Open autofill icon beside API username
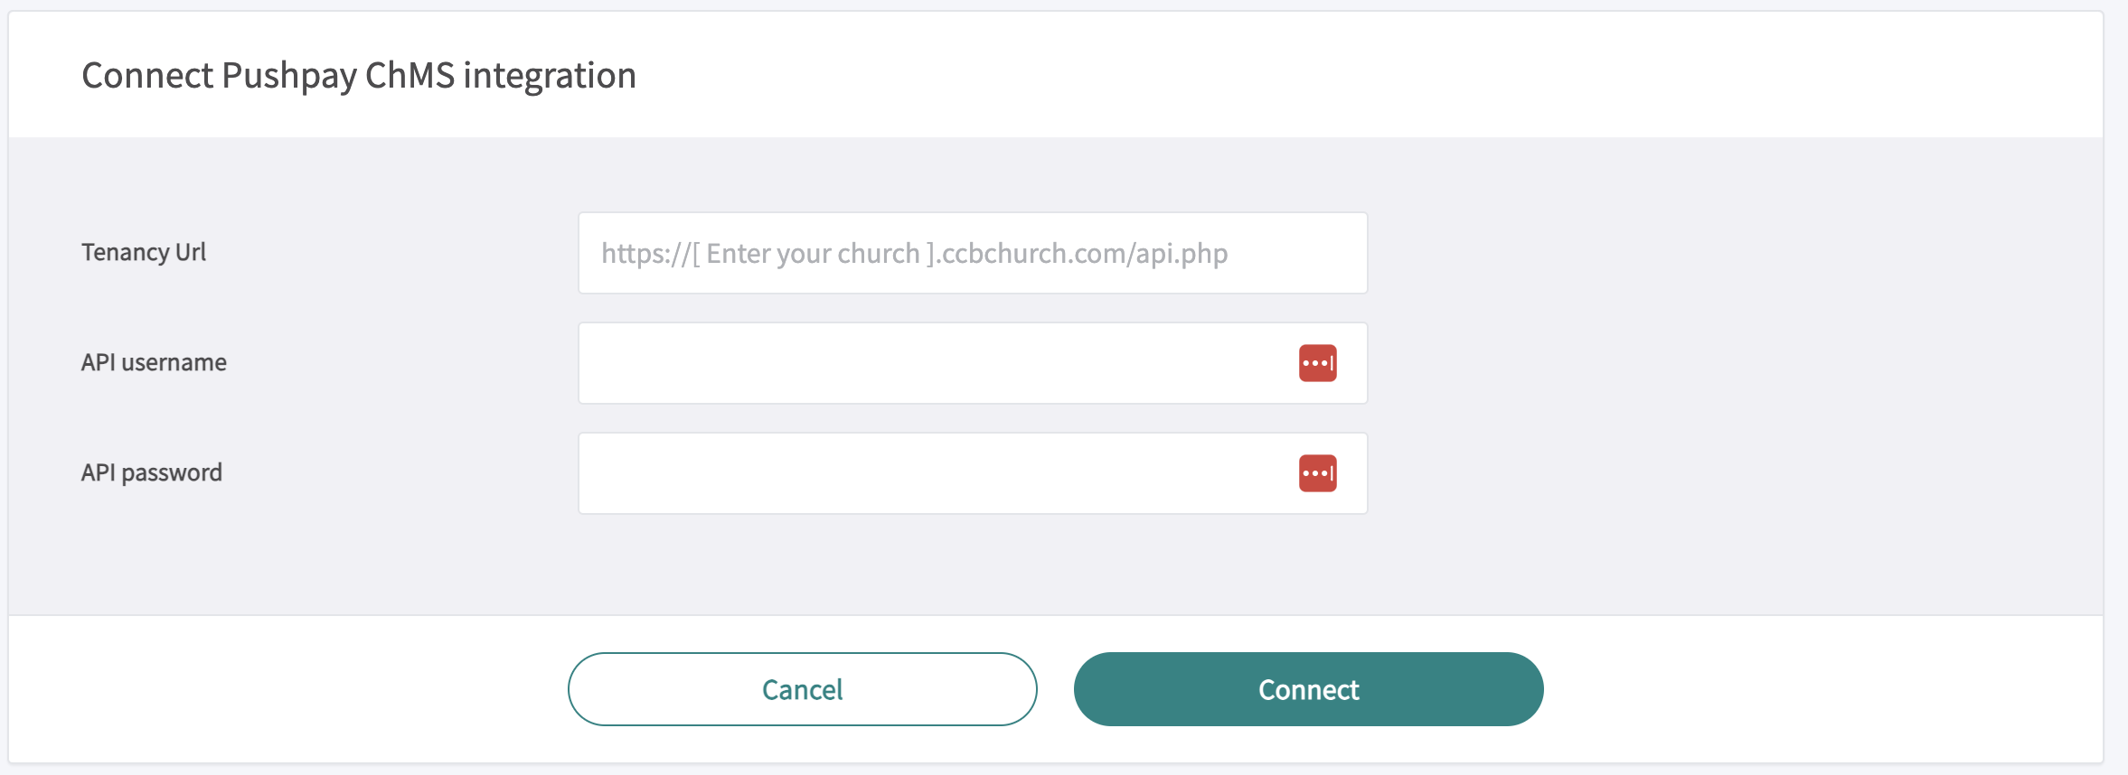 click(1317, 363)
